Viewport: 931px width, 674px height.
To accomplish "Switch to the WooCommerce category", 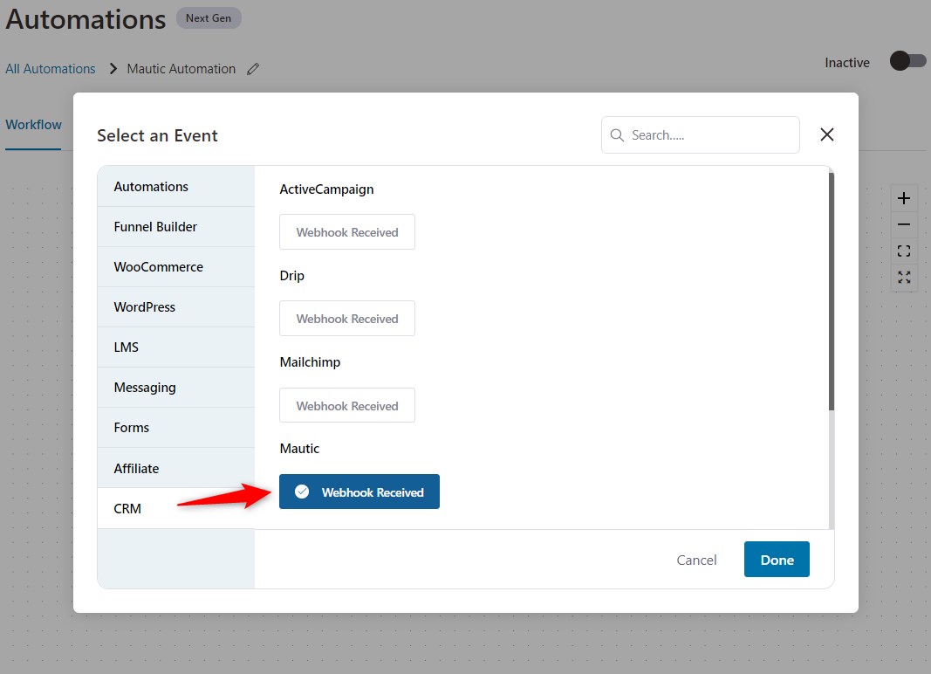I will point(175,267).
